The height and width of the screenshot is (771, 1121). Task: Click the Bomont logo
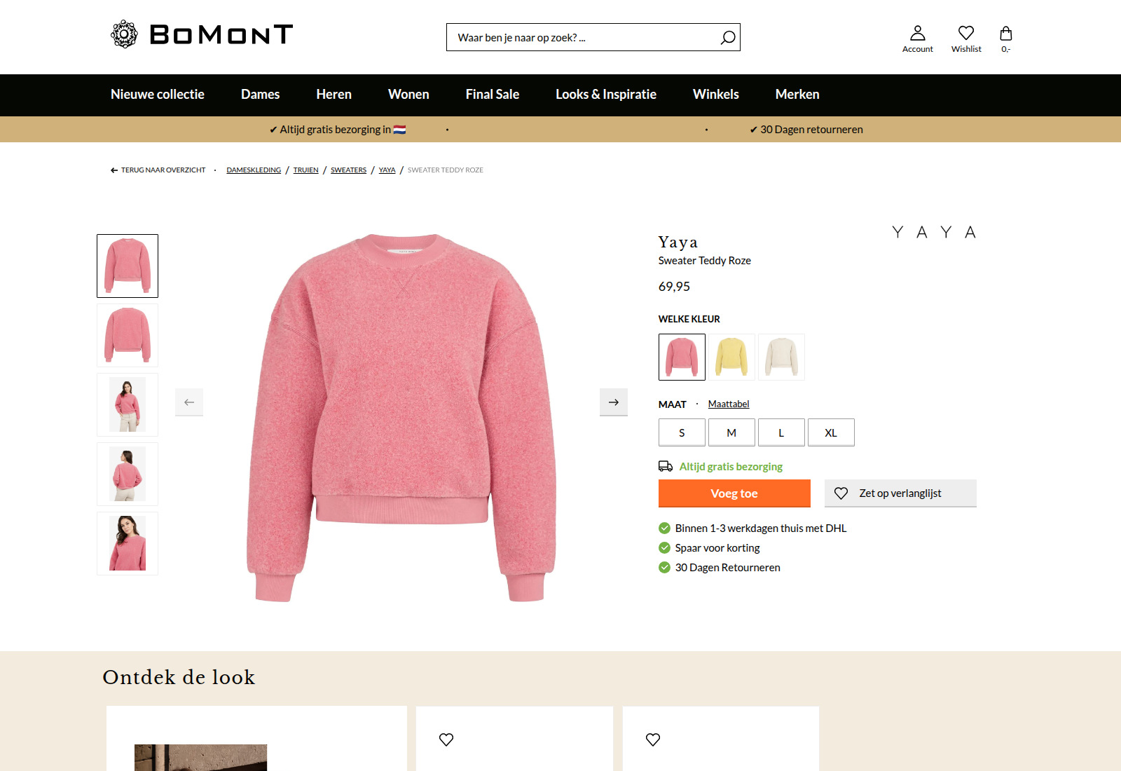point(202,34)
